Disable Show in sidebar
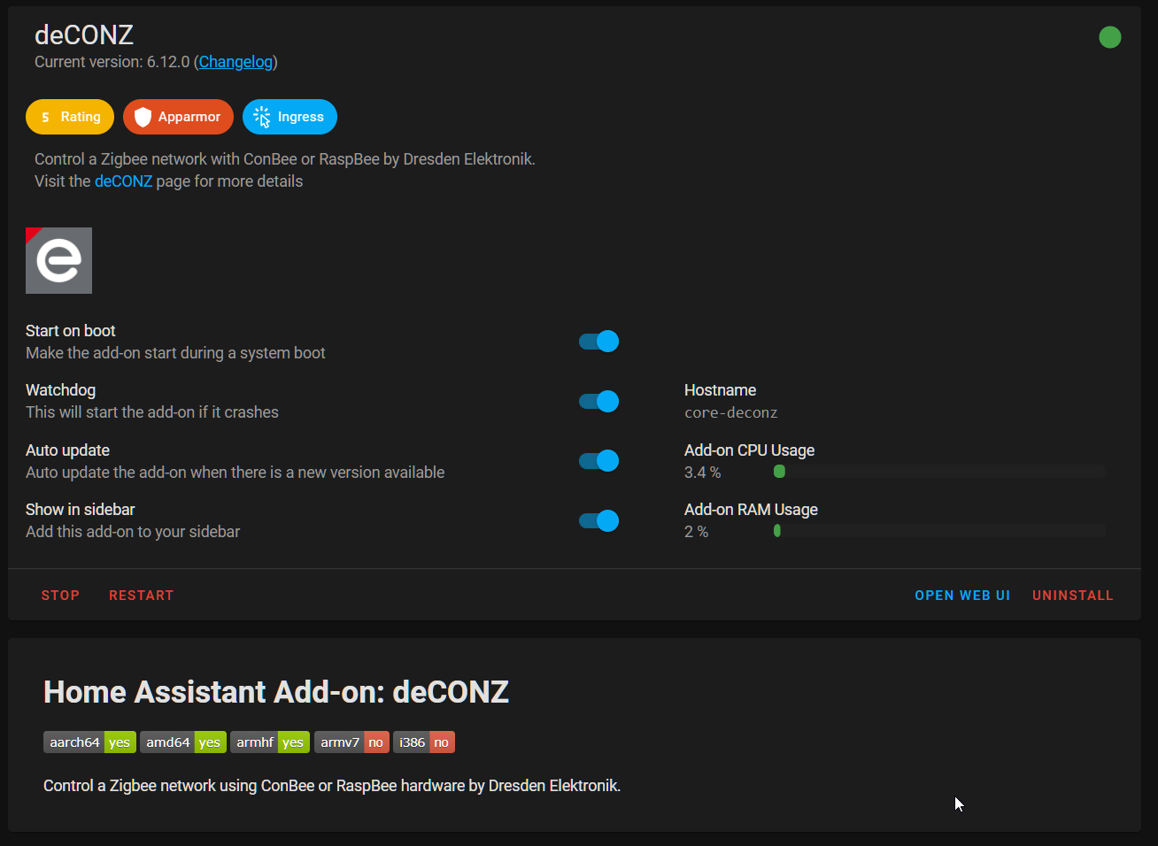Image resolution: width=1158 pixels, height=846 pixels. click(598, 520)
